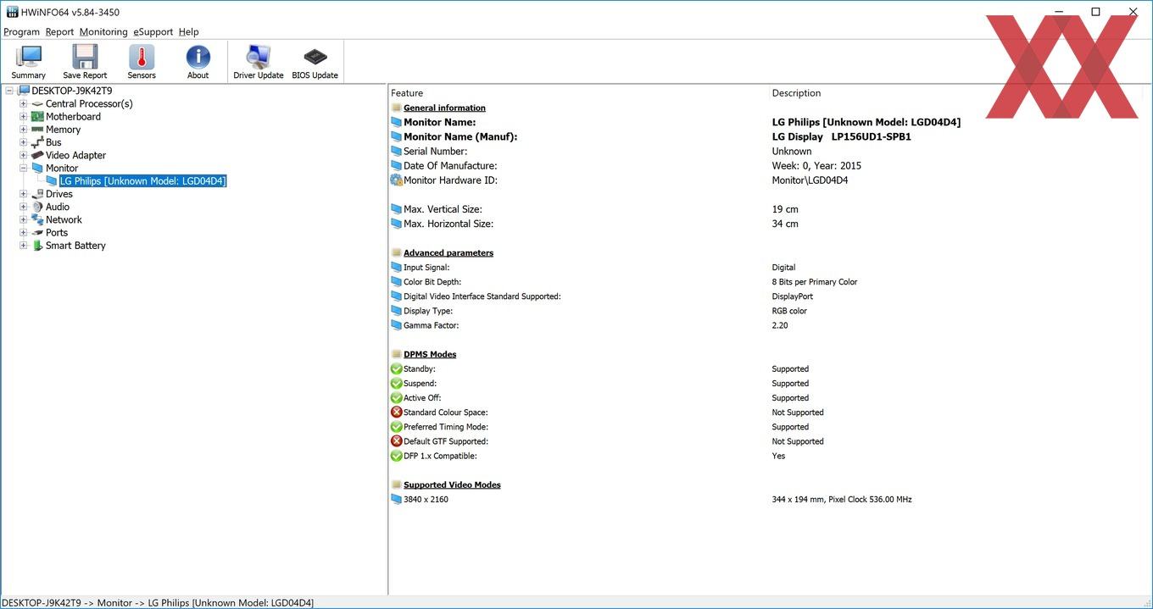Click green check icon beside Standby
The height and width of the screenshot is (609, 1153).
pyautogui.click(x=396, y=369)
